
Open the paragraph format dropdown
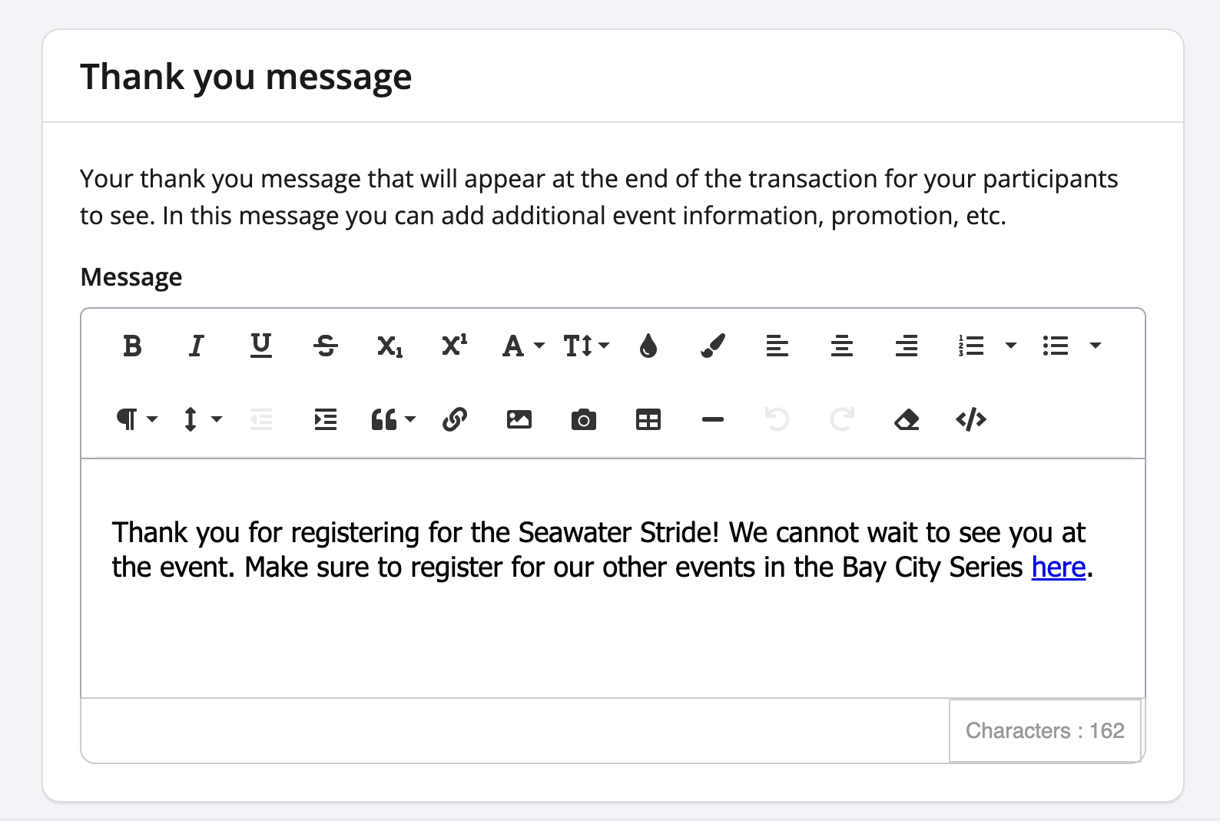click(136, 420)
